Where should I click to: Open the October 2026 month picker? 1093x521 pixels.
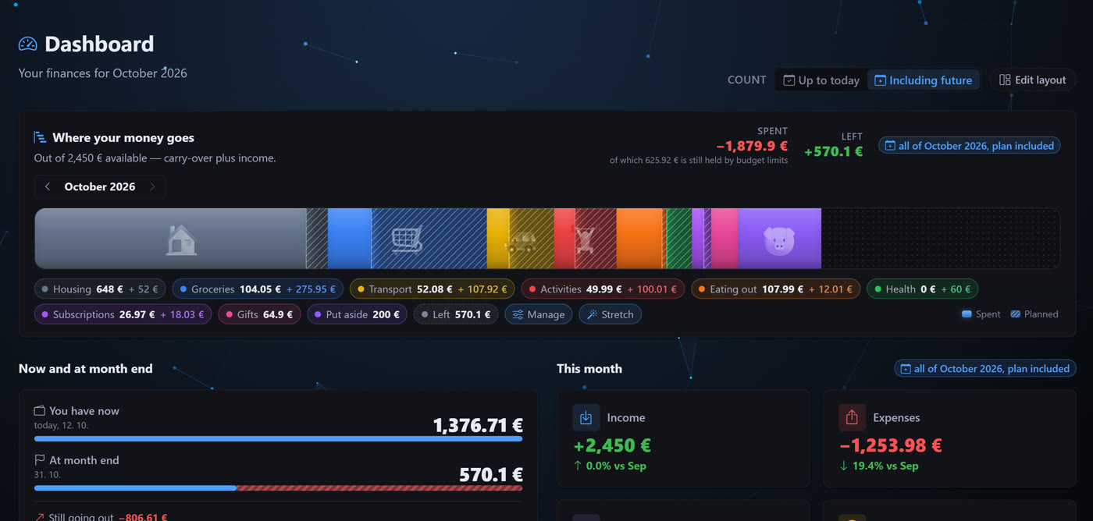tap(100, 186)
